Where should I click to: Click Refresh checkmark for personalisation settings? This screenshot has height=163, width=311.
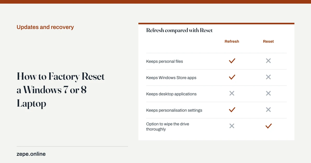pyautogui.click(x=232, y=110)
